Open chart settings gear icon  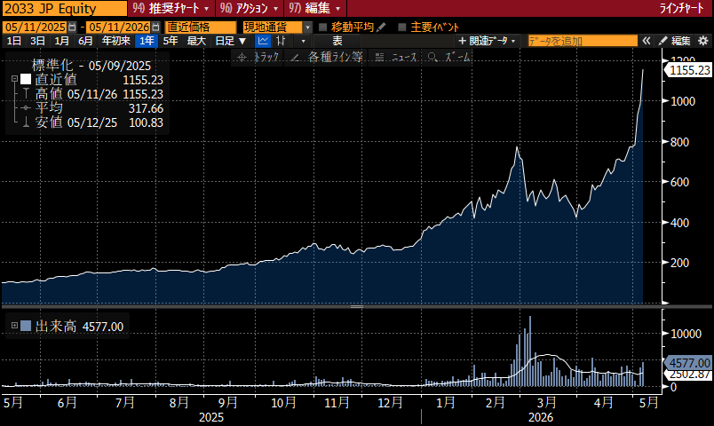click(x=703, y=41)
